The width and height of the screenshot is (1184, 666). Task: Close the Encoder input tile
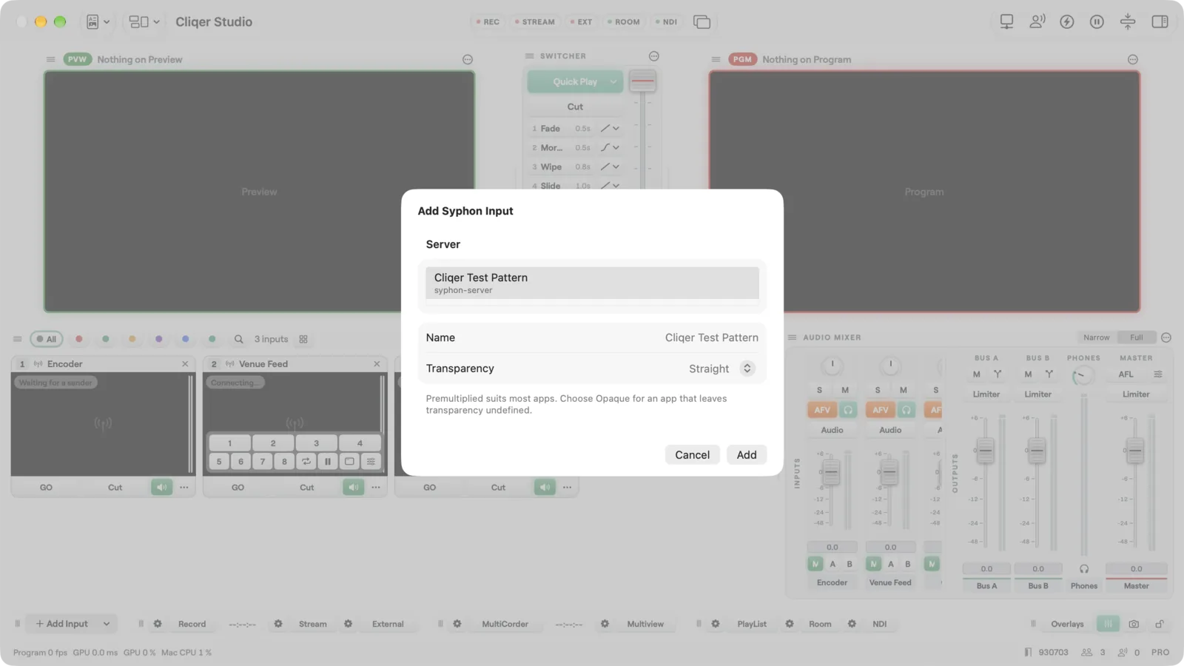tap(185, 364)
